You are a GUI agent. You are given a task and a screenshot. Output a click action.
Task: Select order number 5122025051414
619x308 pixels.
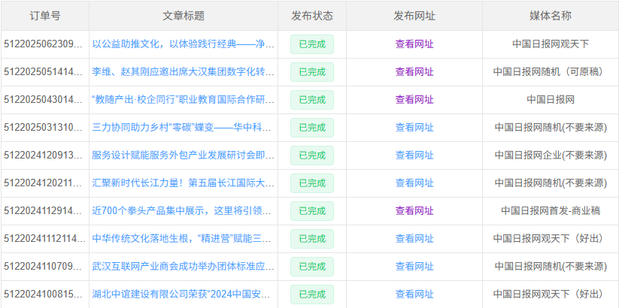pos(44,72)
